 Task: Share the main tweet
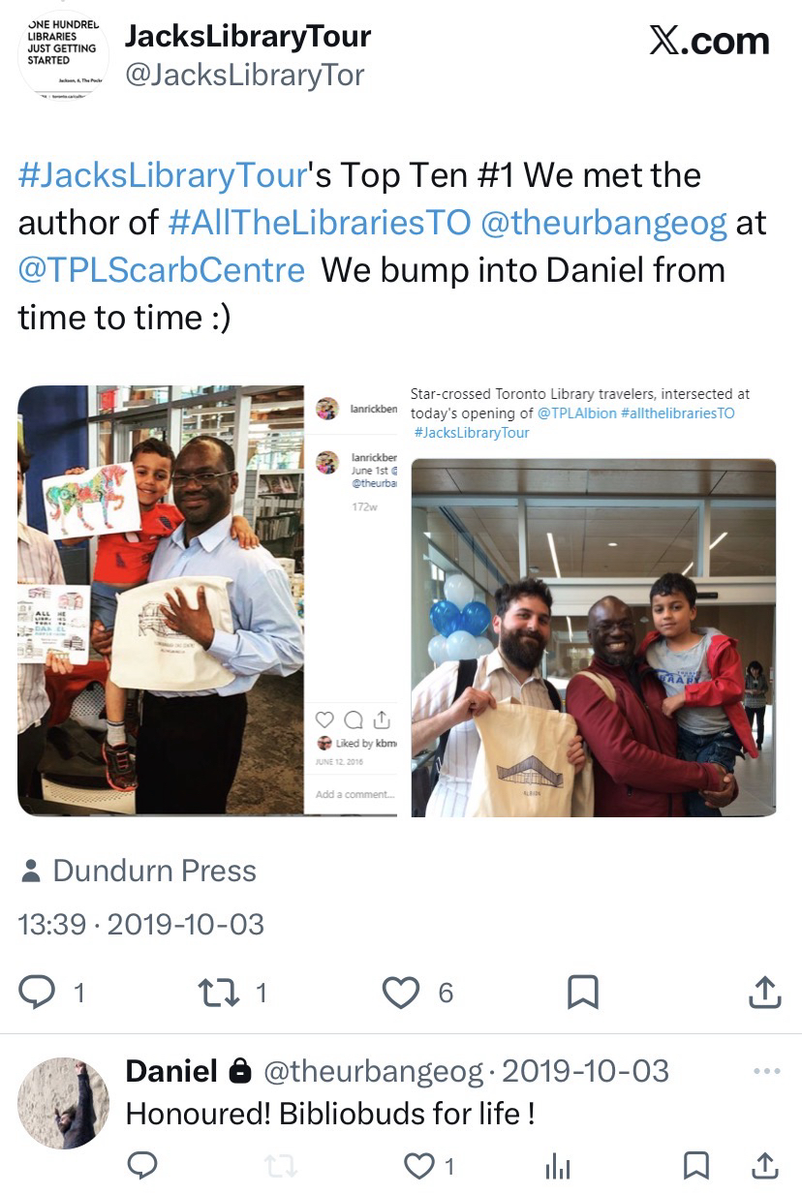tap(764, 992)
